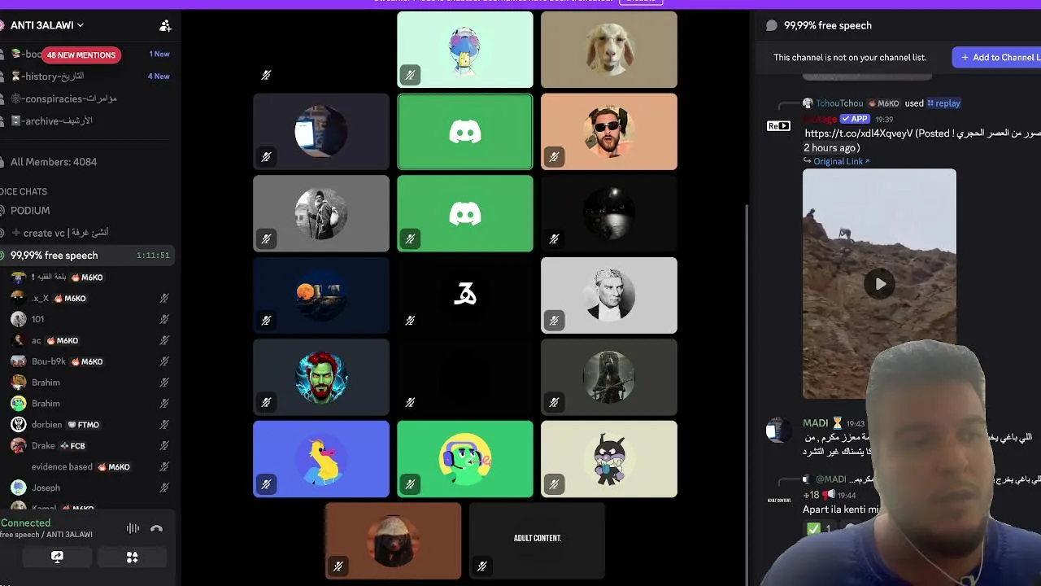Focus the goat avatar participant tile
1041x586 pixels.
click(x=609, y=50)
